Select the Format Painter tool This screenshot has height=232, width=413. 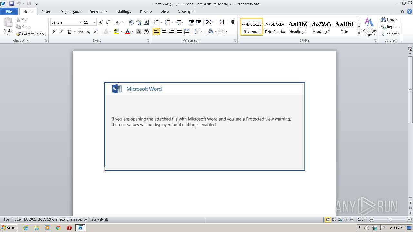(31, 34)
